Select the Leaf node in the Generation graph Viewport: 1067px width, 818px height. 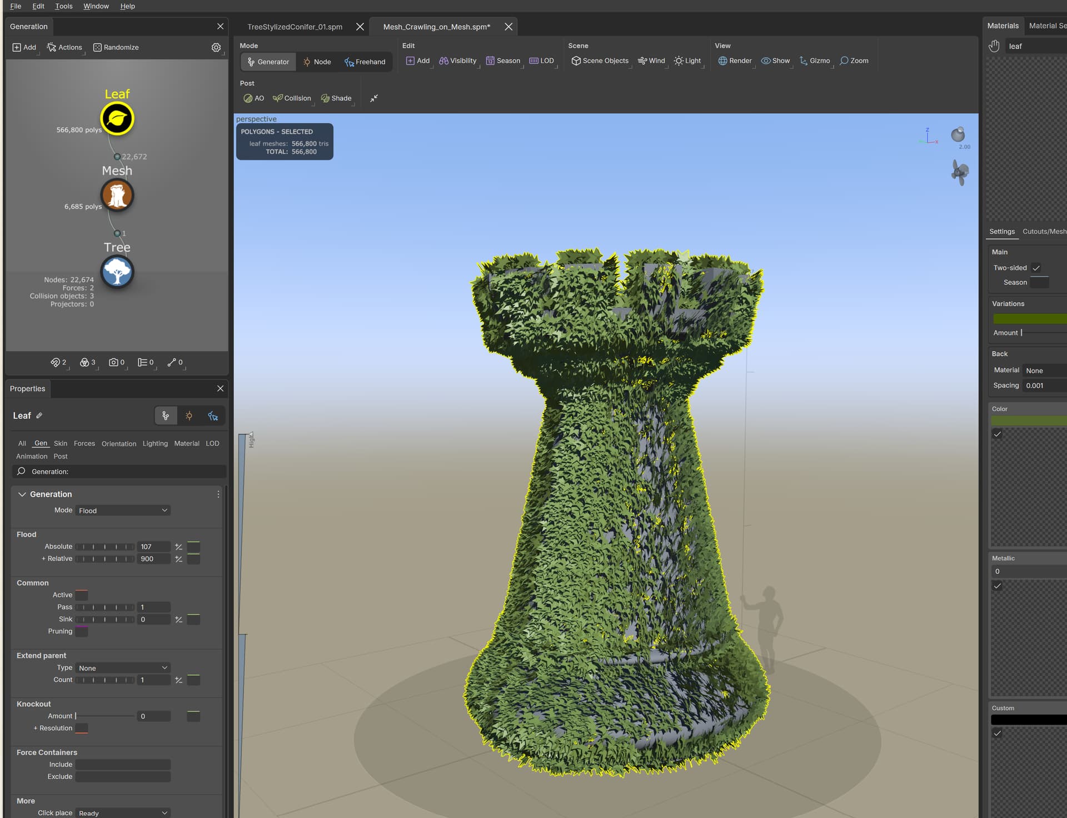[x=117, y=118]
